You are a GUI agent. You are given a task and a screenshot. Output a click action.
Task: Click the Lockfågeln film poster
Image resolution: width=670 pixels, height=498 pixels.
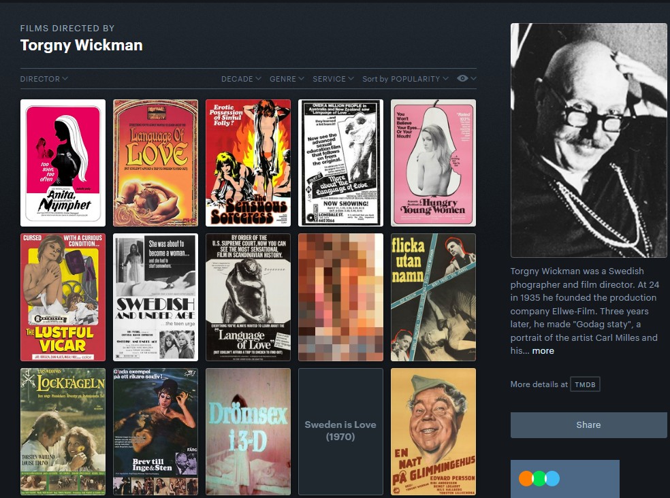click(x=63, y=431)
